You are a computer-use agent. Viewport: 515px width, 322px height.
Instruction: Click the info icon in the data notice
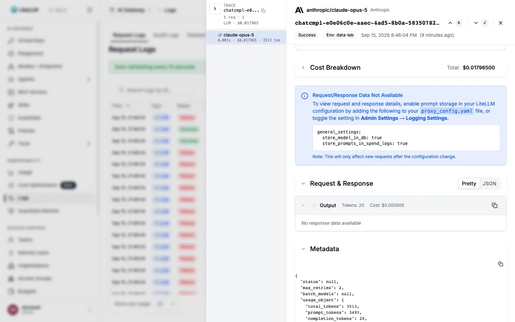[x=305, y=96]
